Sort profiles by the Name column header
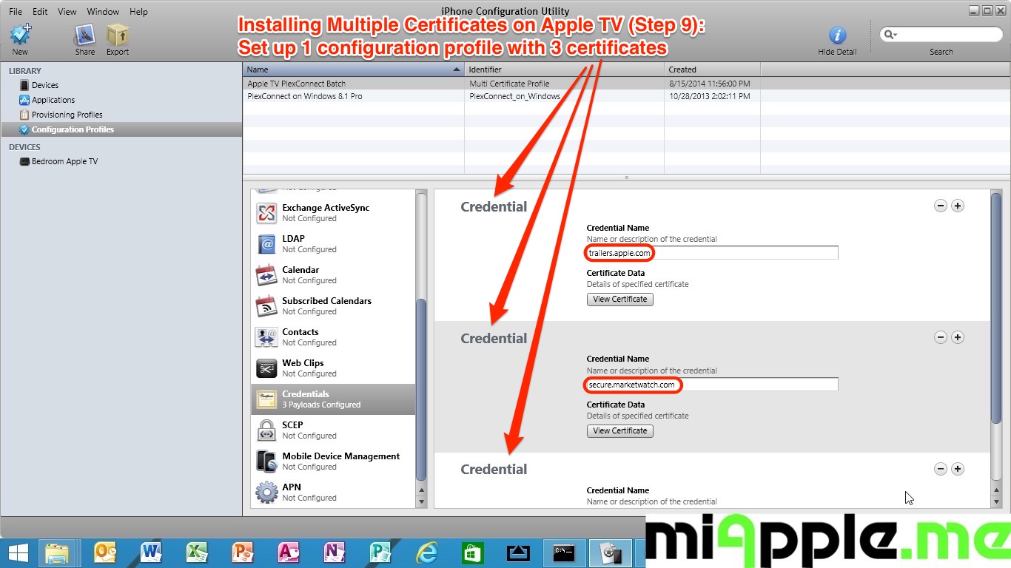 click(x=352, y=70)
